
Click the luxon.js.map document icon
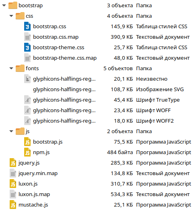coord(13,194)
